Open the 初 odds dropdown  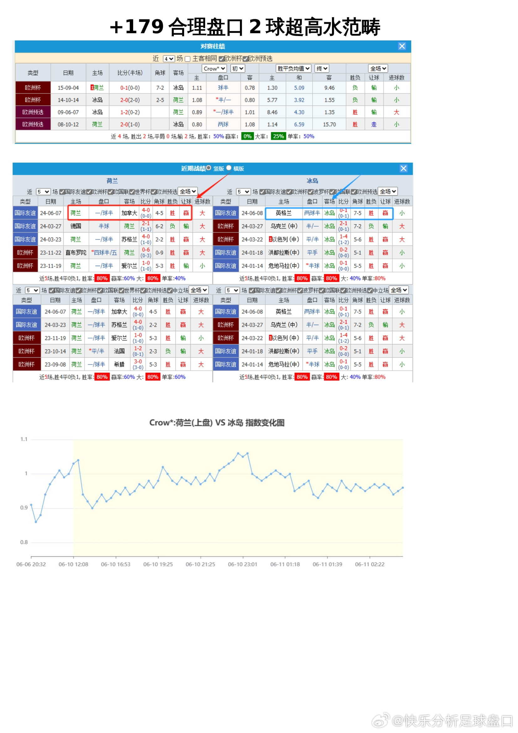pos(238,69)
